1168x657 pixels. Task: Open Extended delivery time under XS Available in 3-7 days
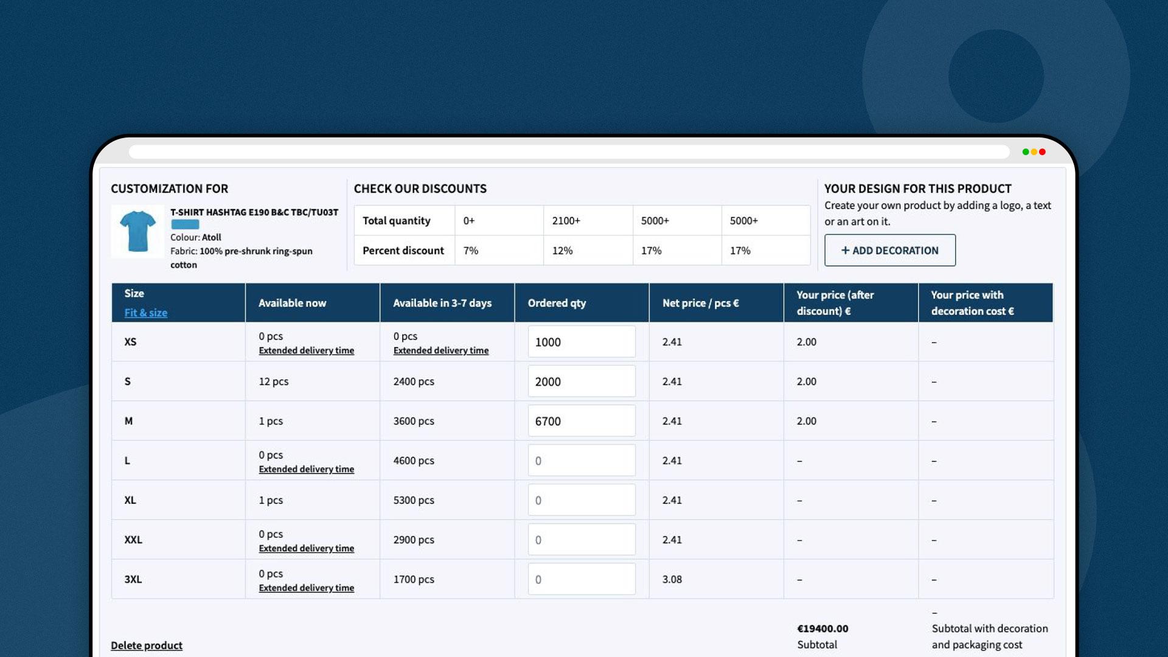click(x=441, y=350)
